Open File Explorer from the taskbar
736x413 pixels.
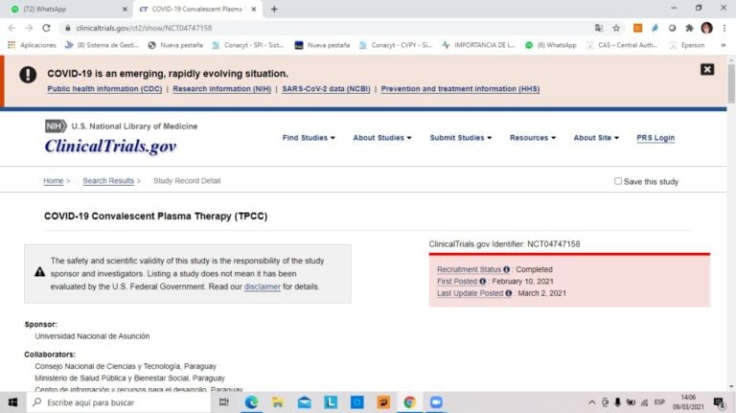coord(277,402)
